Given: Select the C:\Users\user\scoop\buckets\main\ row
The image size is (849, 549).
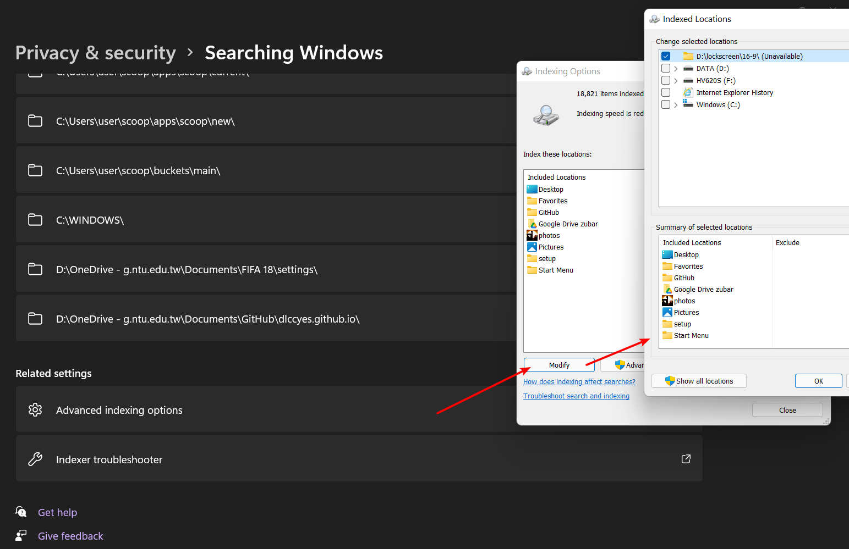Looking at the screenshot, I should pyautogui.click(x=266, y=170).
